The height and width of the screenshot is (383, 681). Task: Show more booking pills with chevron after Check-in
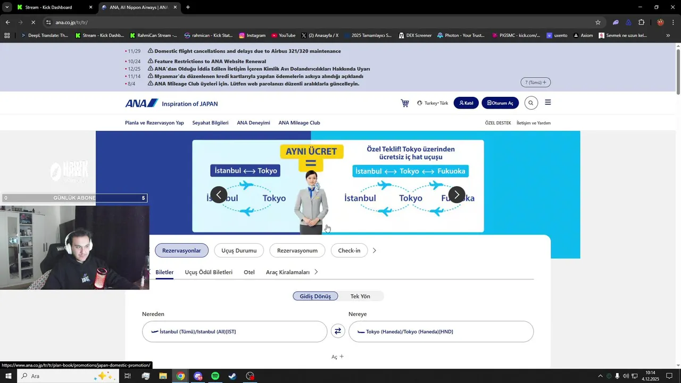(x=374, y=251)
